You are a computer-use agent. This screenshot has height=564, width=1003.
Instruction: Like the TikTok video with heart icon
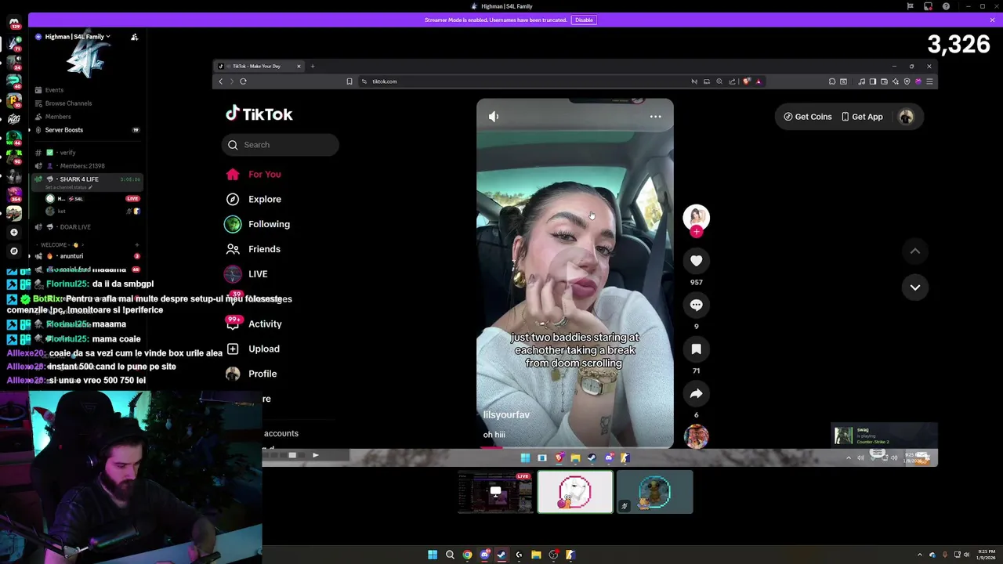coord(696,261)
